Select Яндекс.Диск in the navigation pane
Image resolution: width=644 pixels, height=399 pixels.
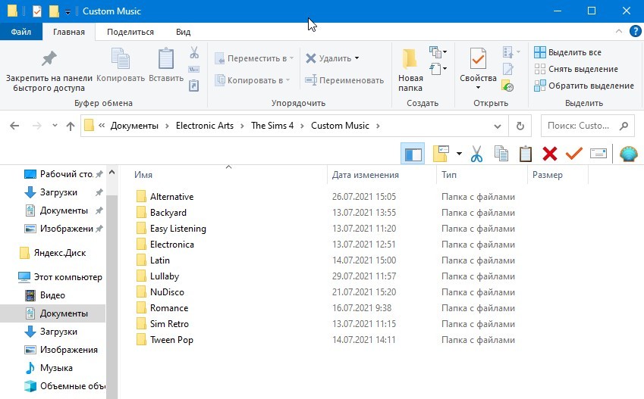point(52,253)
